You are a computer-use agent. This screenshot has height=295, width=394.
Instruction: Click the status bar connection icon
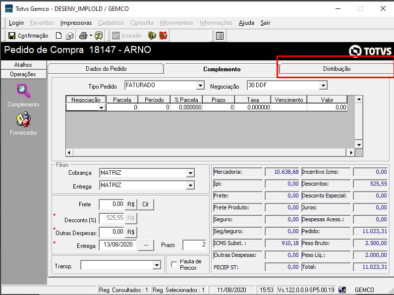[x=342, y=290]
